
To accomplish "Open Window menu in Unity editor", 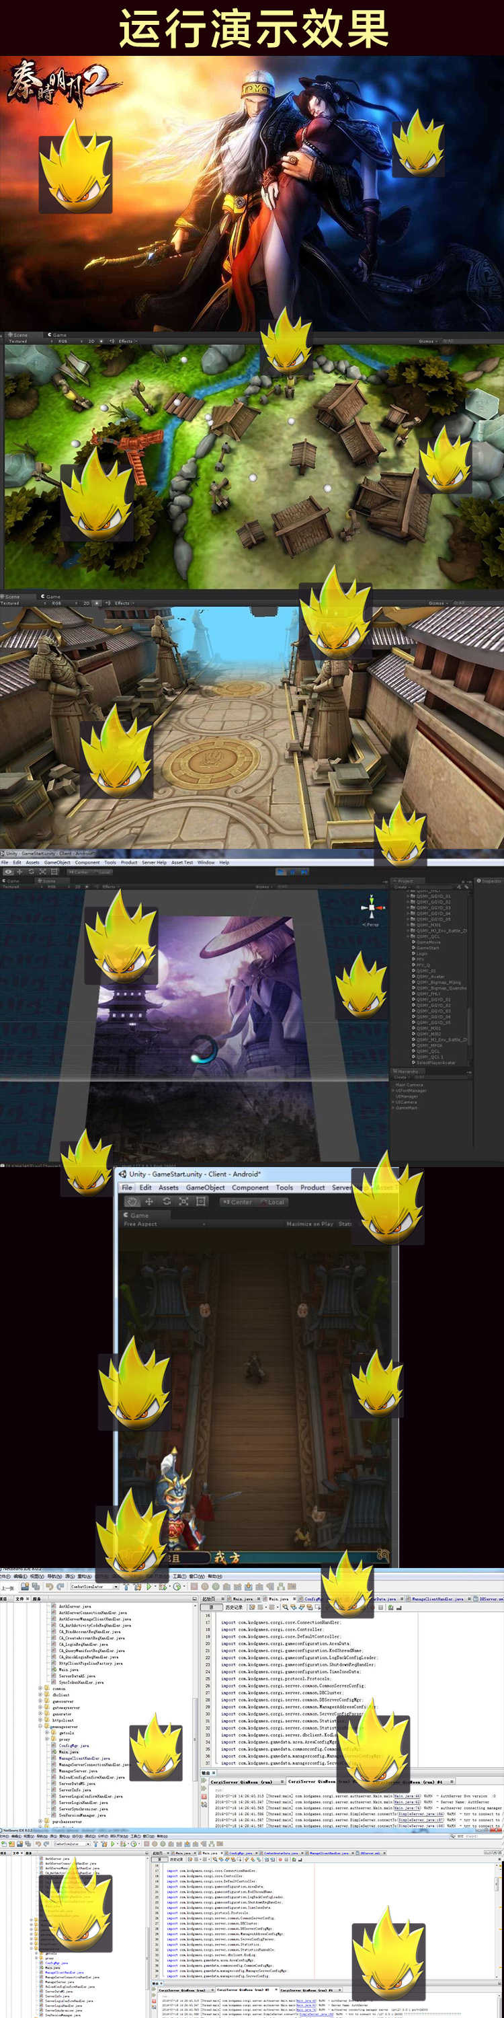I will (206, 862).
